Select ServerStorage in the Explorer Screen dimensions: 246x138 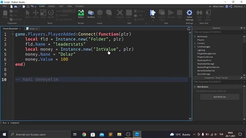pyautogui.click(x=204, y=74)
